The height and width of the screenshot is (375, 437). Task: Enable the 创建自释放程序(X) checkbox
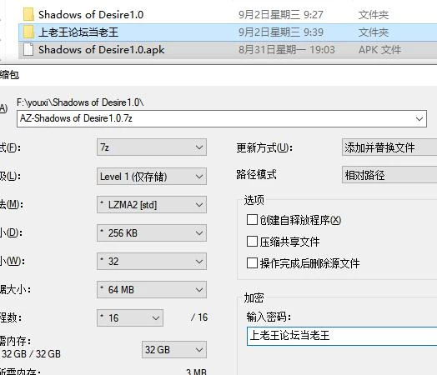(x=252, y=220)
